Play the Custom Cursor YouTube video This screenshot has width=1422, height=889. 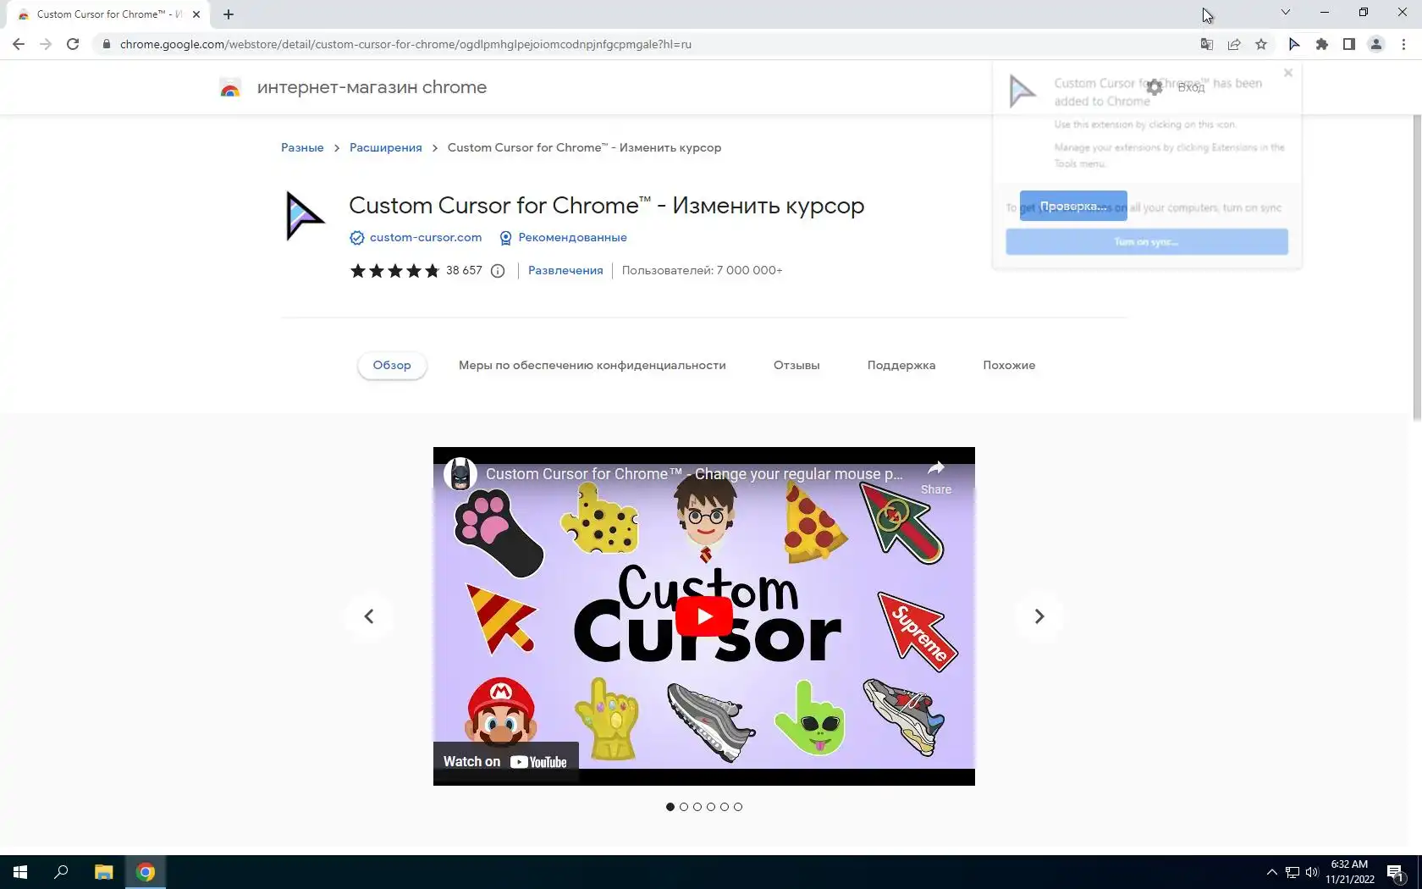click(x=704, y=616)
